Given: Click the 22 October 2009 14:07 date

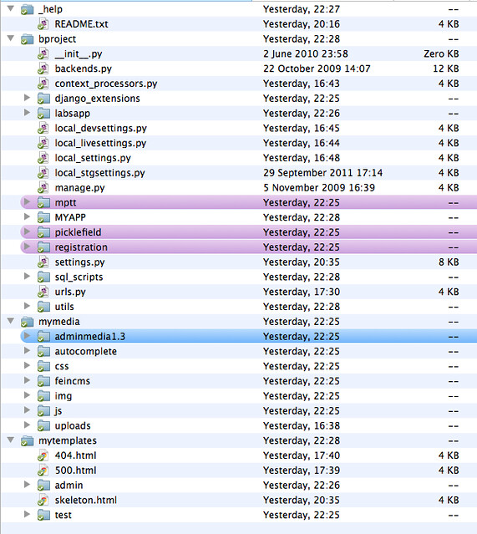Looking at the screenshot, I should pos(317,69).
